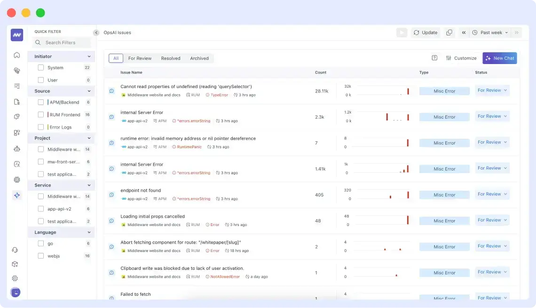Screen dimensions: 536x308
Task: Switch to the Resolved tab
Action: (x=170, y=58)
